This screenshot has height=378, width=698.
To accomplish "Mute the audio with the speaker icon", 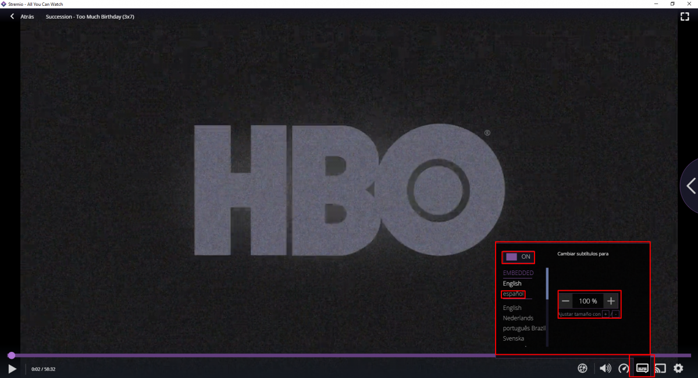I will click(605, 368).
